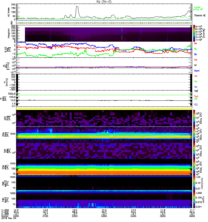Click the X-GSE value "12.5"
Viewport: 208px width, 222px height.
[104, 210]
